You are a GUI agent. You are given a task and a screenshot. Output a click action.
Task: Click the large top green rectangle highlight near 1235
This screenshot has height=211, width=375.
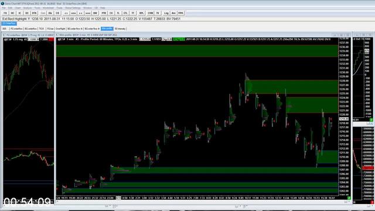point(197,51)
